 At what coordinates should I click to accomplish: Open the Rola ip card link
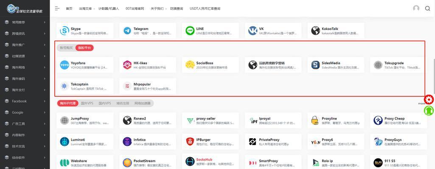(x=336, y=162)
